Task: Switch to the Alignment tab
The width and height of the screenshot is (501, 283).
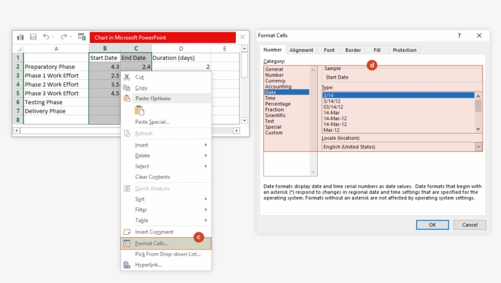Action: click(301, 50)
